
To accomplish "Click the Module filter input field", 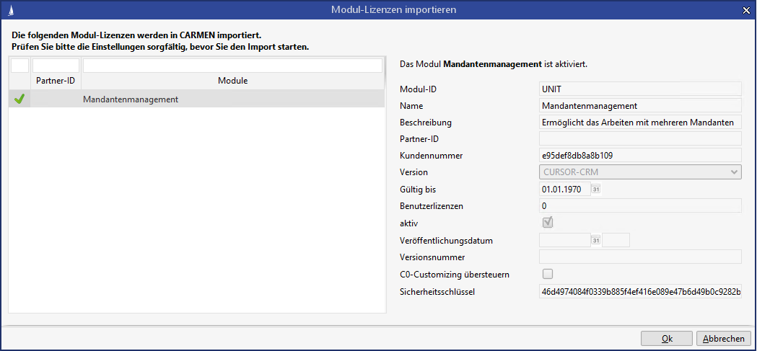I will (232, 66).
